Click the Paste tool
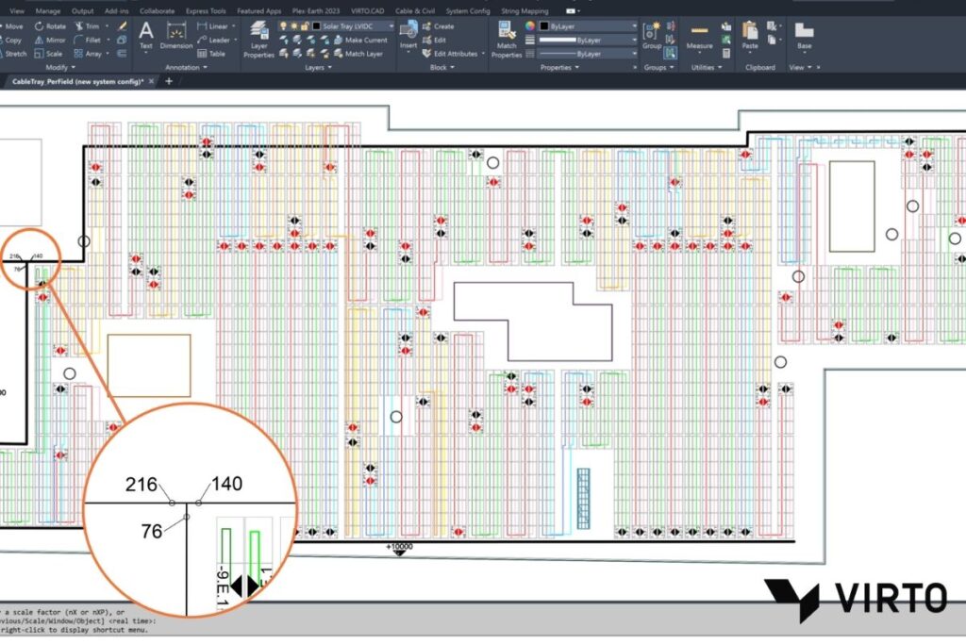The image size is (966, 644). (750, 35)
